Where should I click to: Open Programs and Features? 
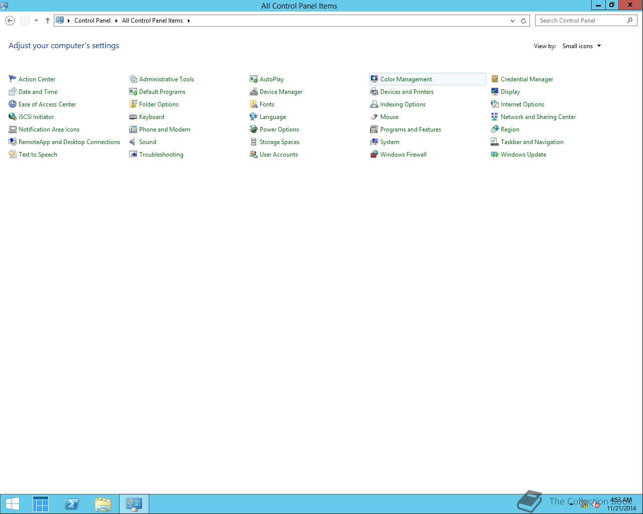410,130
